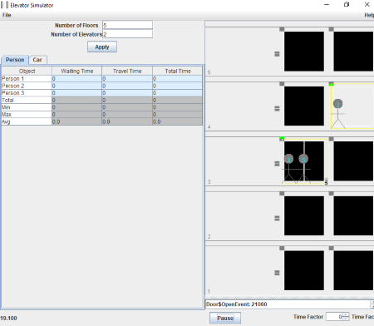Click the floor 3 call button icon
Viewport: 374px width, 326px height.
277,164
